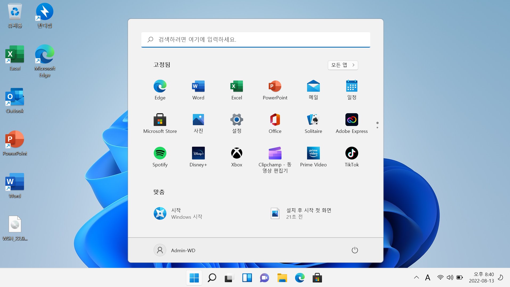The image size is (510, 287).
Task: Open the 사진 (Photos) app
Action: click(x=198, y=123)
